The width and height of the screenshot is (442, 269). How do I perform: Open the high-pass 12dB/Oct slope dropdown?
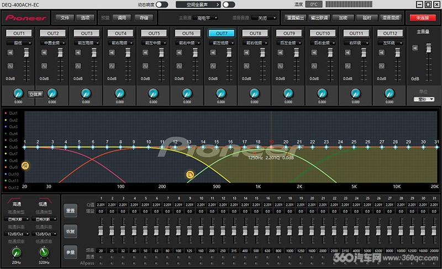point(17,234)
